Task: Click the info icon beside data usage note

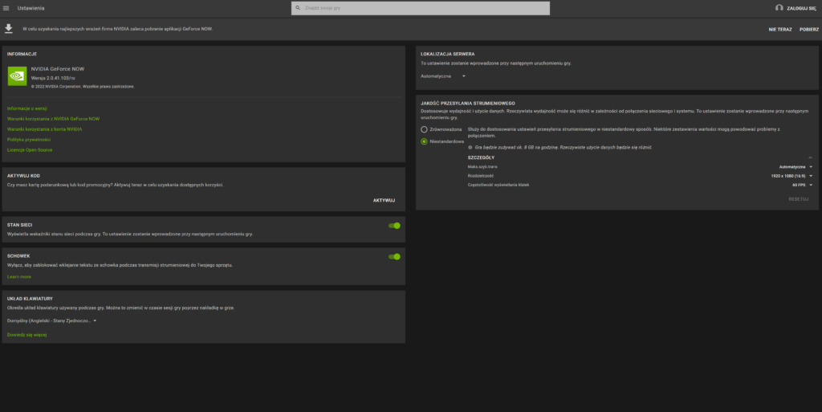Action: coord(470,147)
